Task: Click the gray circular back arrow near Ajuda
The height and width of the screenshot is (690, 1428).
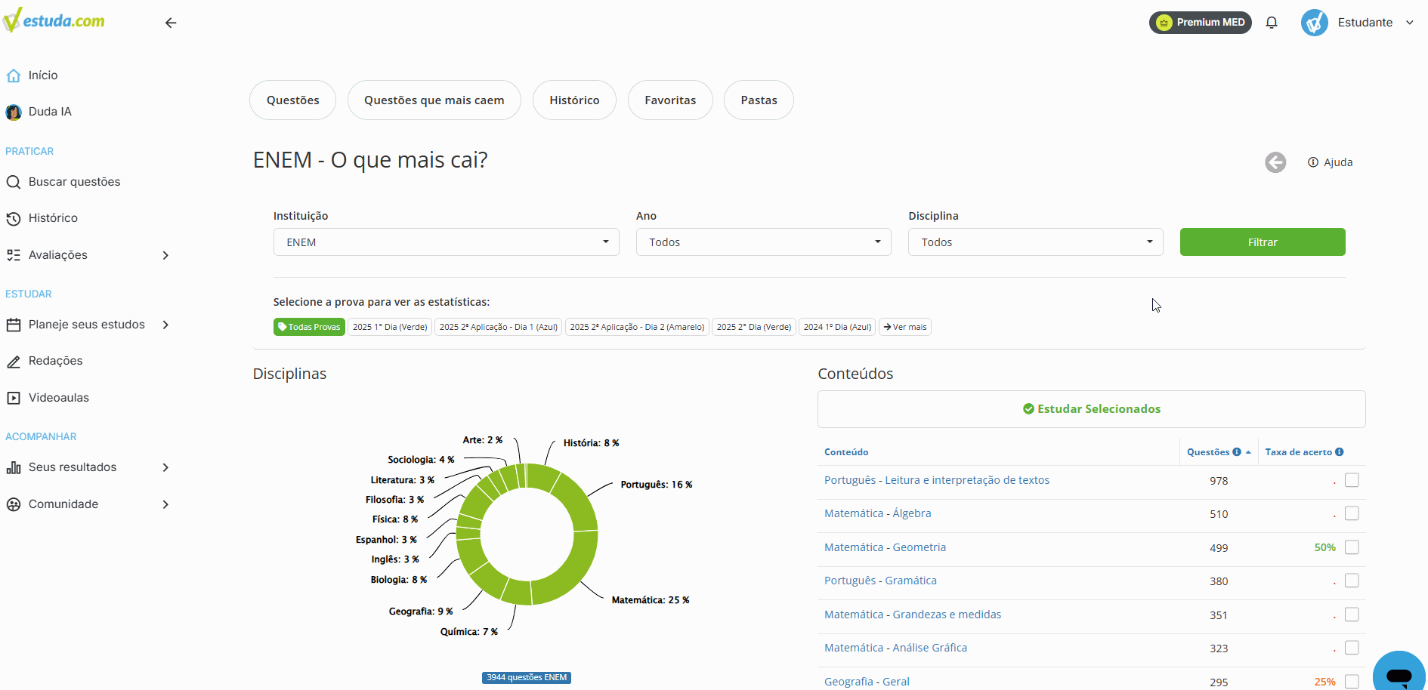Action: pyautogui.click(x=1275, y=162)
